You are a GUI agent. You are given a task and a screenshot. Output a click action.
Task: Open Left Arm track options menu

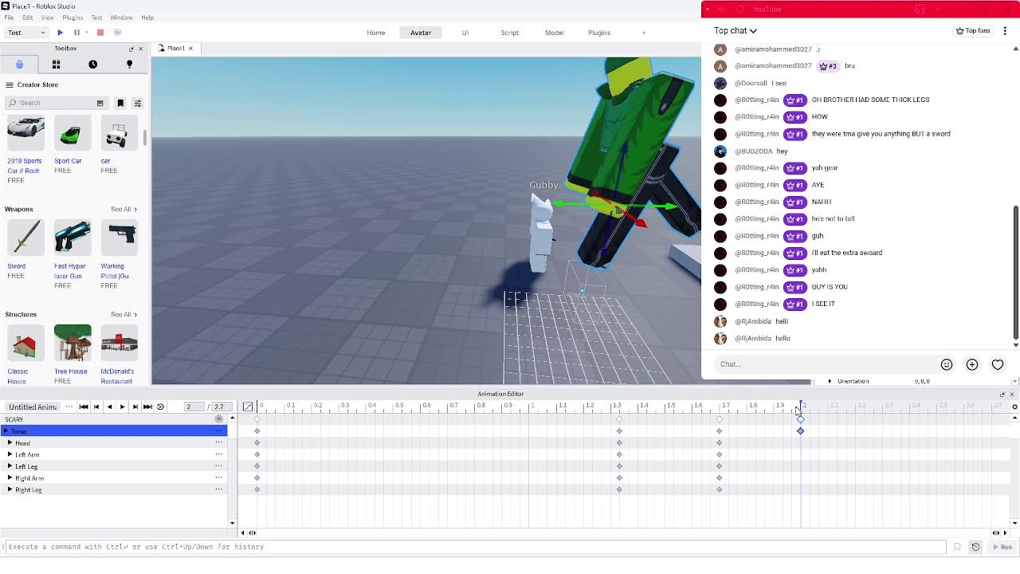click(x=218, y=454)
